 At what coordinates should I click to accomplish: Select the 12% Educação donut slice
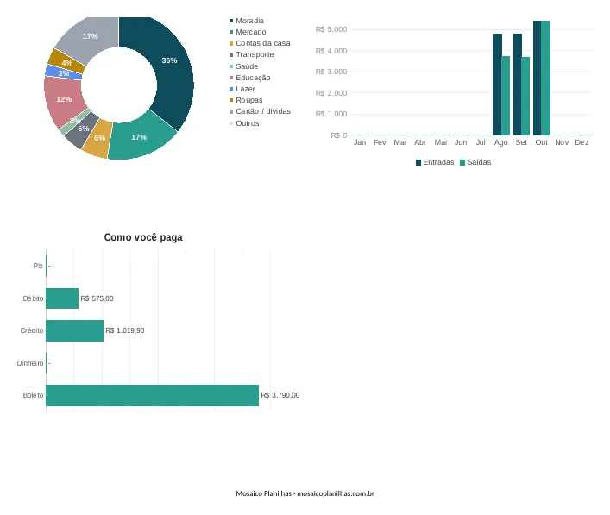(63, 100)
